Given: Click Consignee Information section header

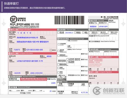Looking at the screenshot, I should click(33, 53).
